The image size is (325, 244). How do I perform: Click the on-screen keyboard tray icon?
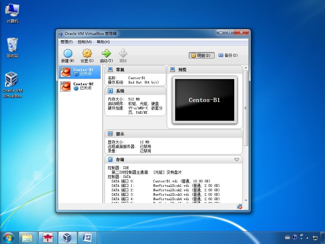click(x=288, y=237)
